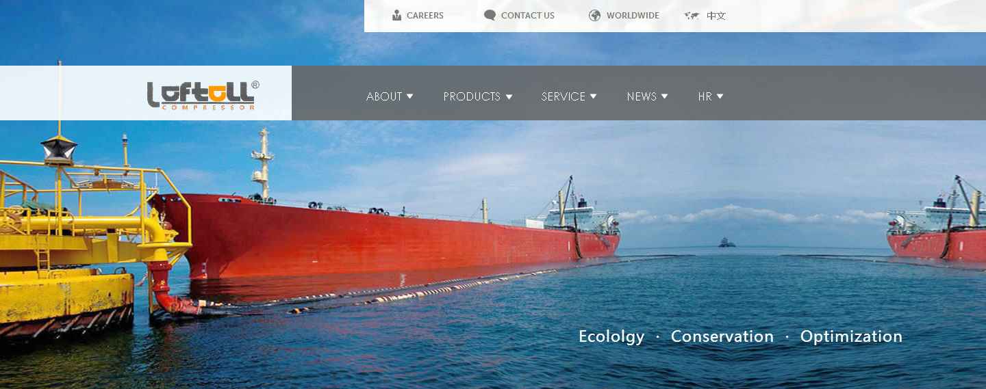This screenshot has height=389, width=986.
Task: Open the CAREERS link
Action: point(425,15)
